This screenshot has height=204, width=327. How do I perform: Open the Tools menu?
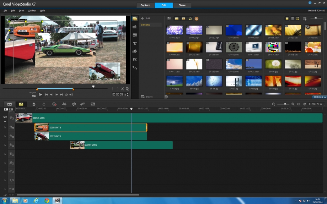(21, 11)
